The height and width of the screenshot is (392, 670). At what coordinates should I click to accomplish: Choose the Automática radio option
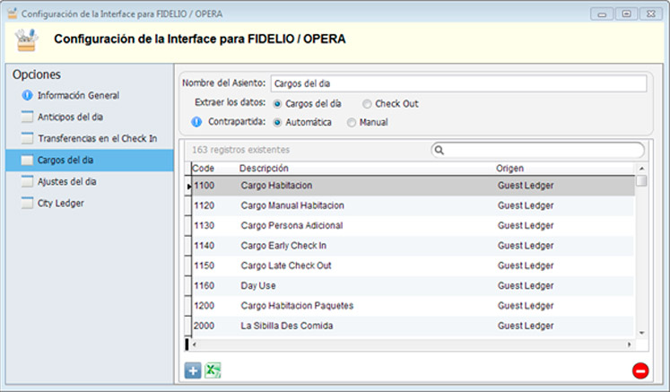(277, 123)
